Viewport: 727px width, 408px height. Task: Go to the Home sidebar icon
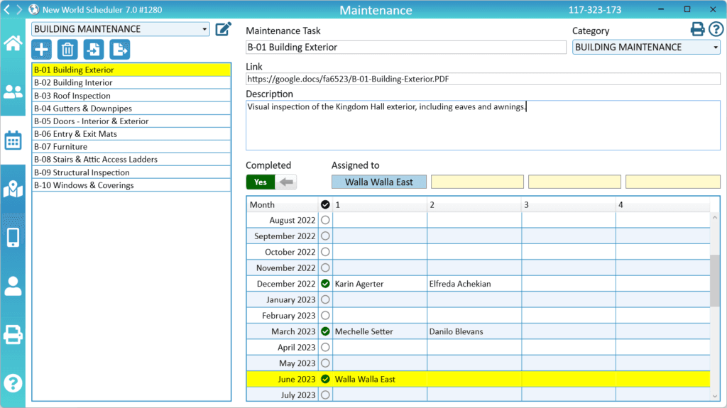tap(13, 43)
